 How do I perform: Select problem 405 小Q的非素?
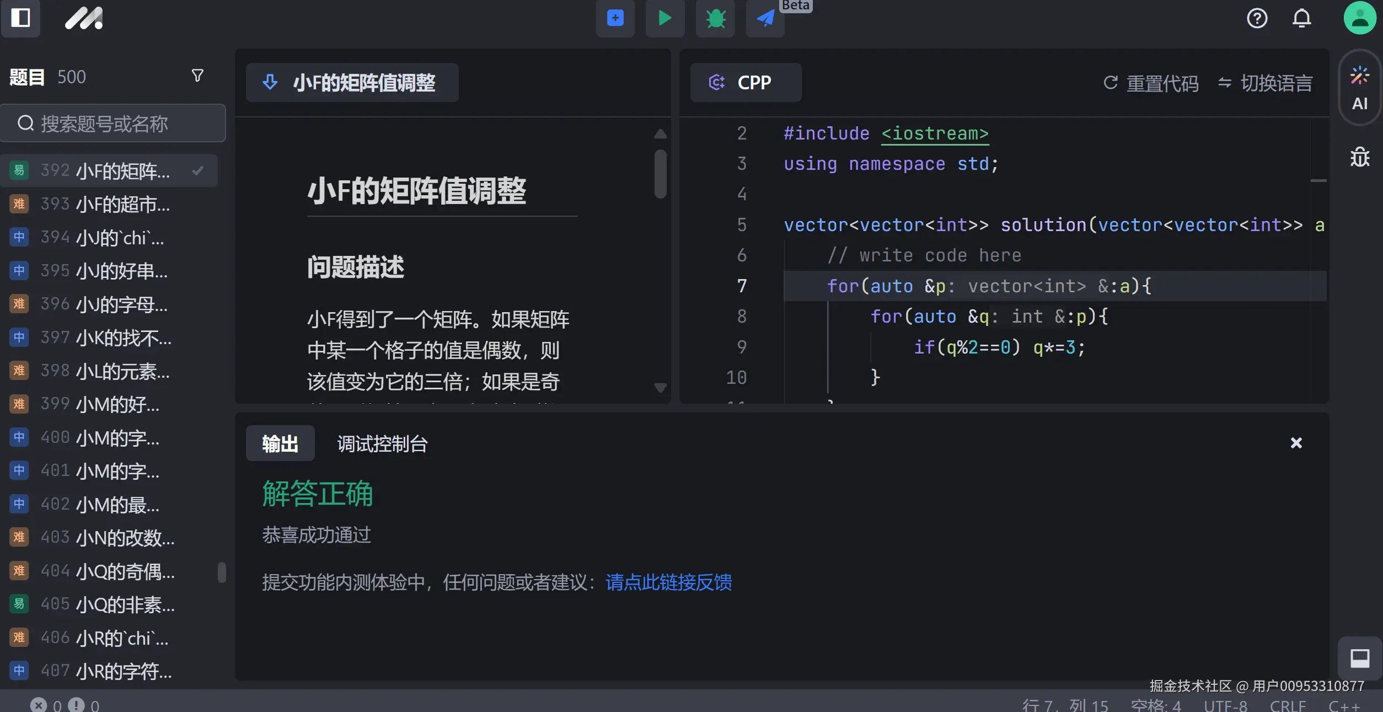click(109, 604)
